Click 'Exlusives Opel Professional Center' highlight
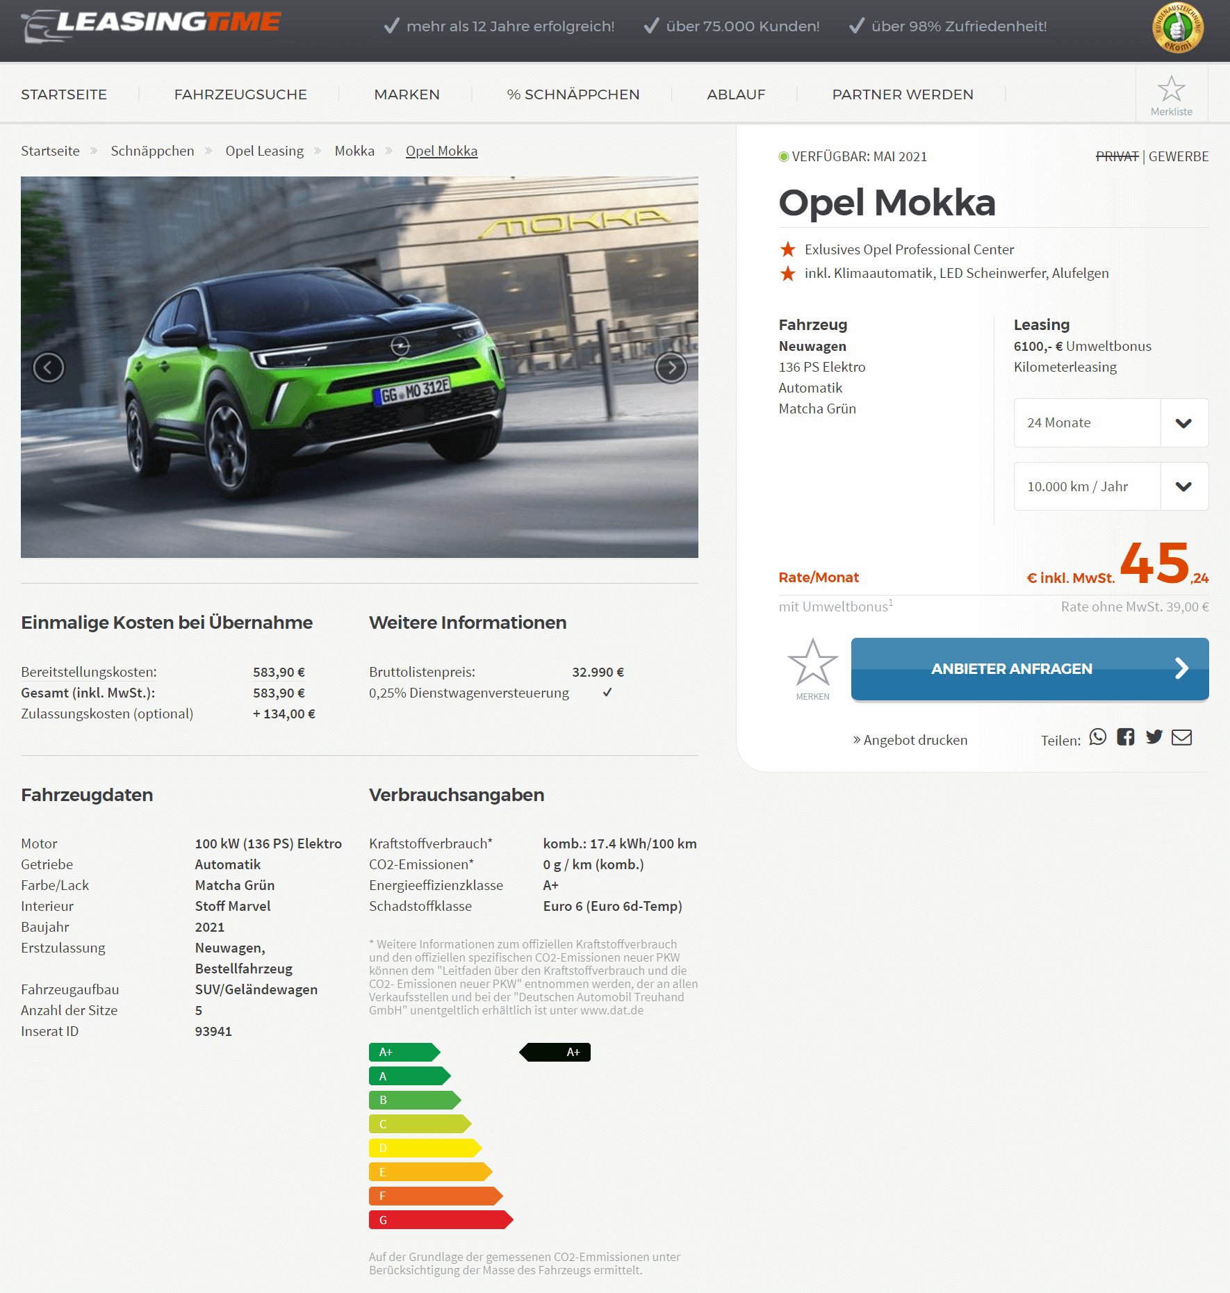The image size is (1230, 1293). coord(909,249)
